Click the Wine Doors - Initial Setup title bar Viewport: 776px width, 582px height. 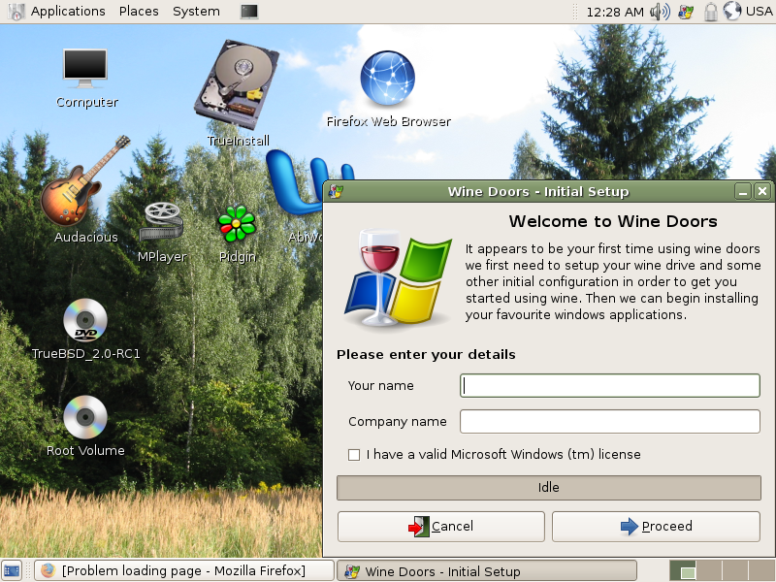pos(538,191)
